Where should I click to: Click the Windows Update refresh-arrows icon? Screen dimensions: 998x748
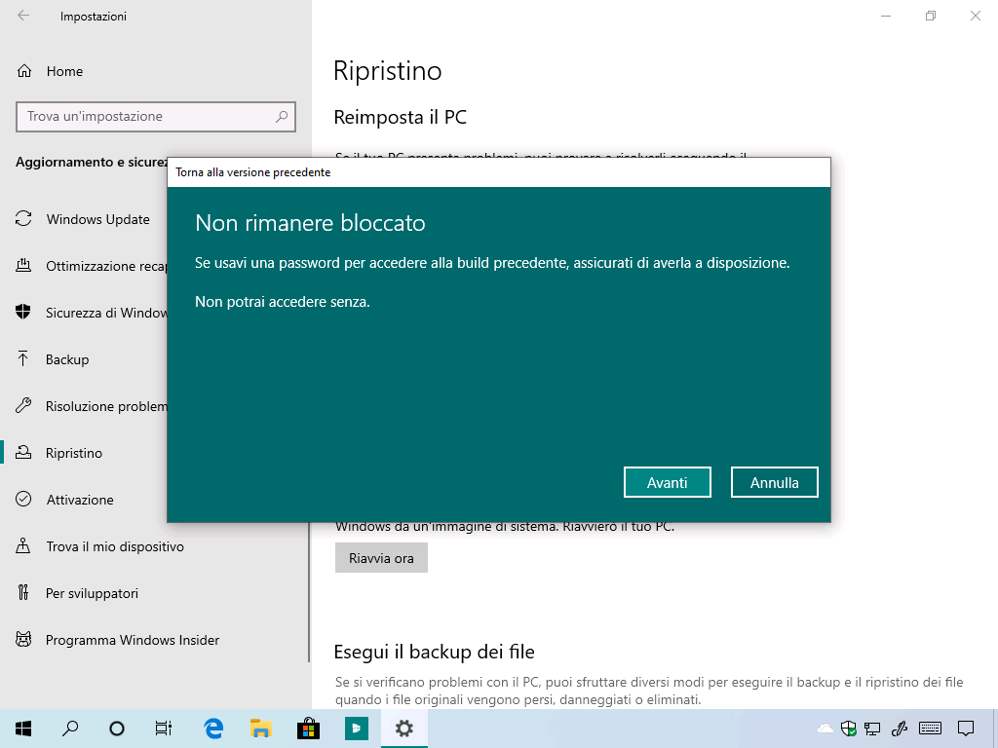pyautogui.click(x=23, y=219)
